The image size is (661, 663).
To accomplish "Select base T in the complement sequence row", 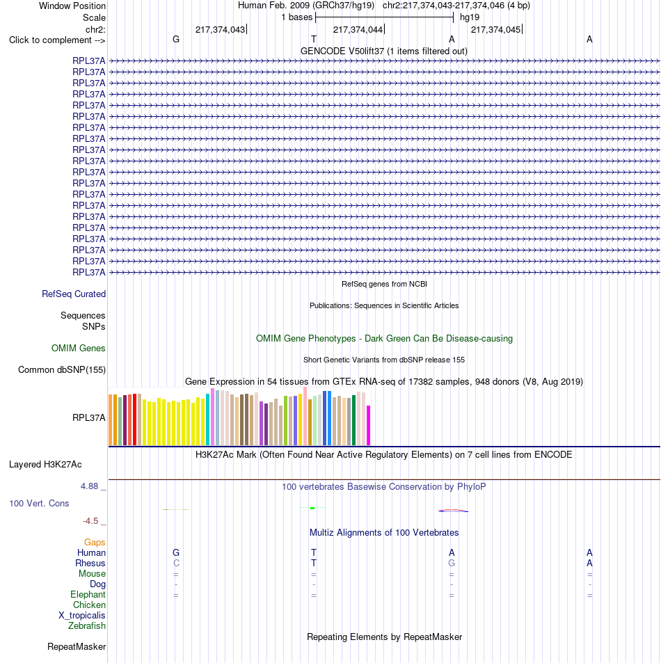I will coord(313,40).
